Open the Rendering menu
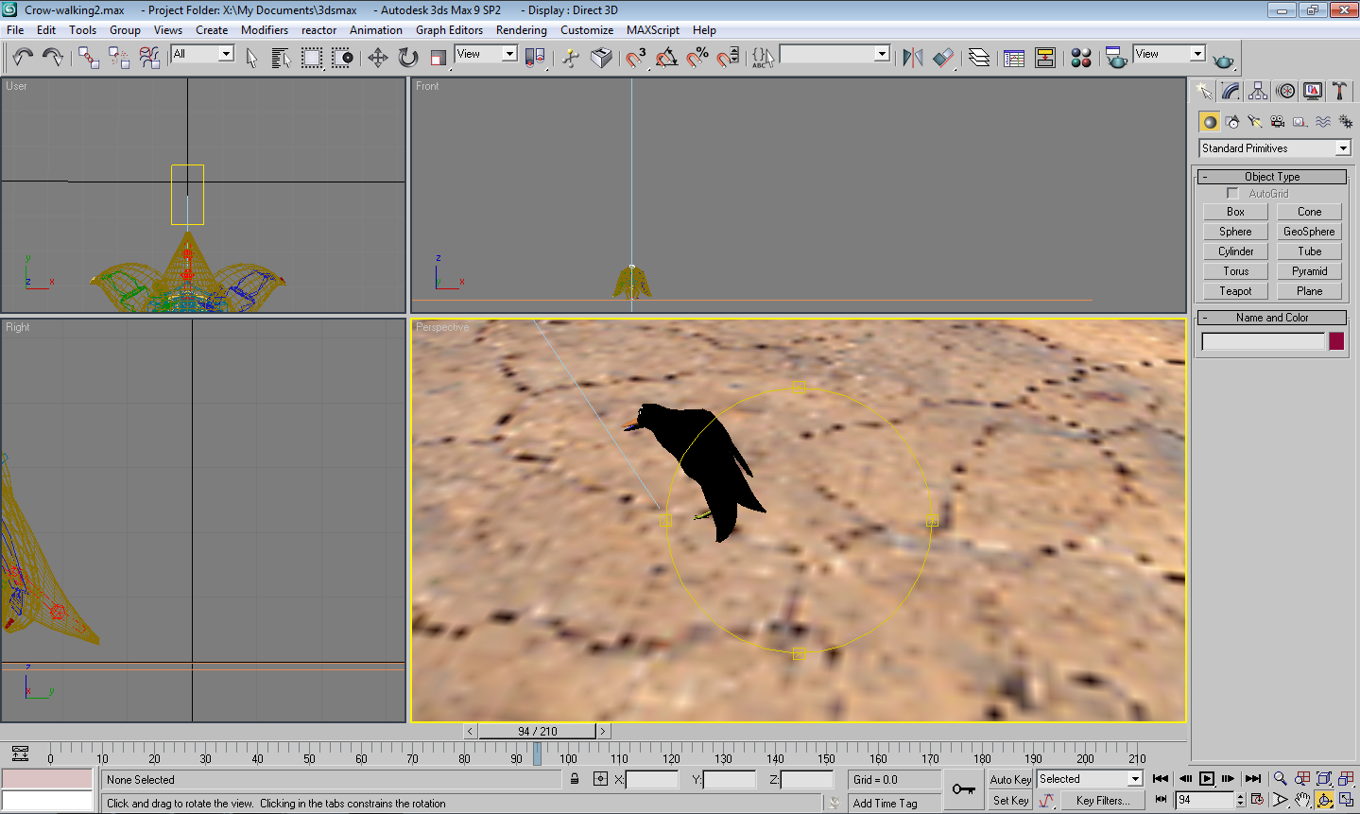This screenshot has height=814, width=1360. (x=522, y=30)
